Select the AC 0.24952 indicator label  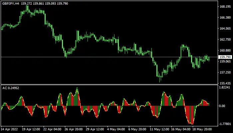point(11,88)
